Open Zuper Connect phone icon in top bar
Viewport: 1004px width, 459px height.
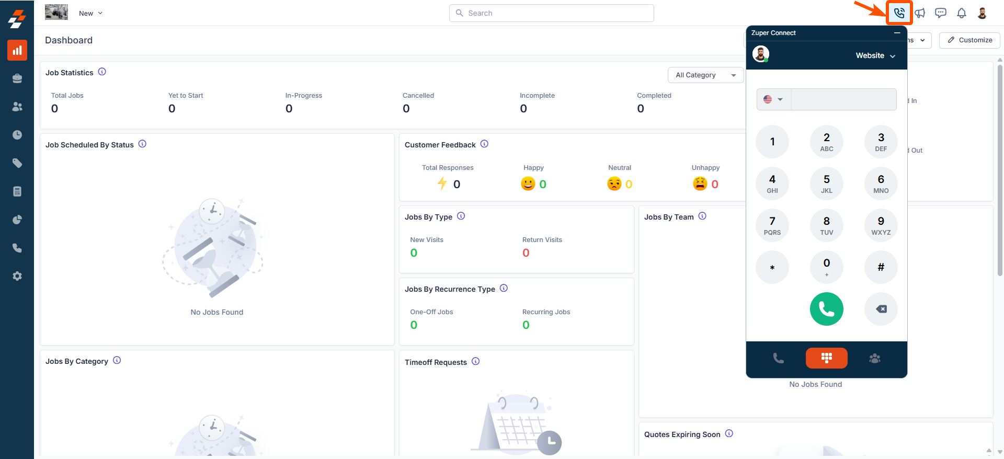coord(899,13)
